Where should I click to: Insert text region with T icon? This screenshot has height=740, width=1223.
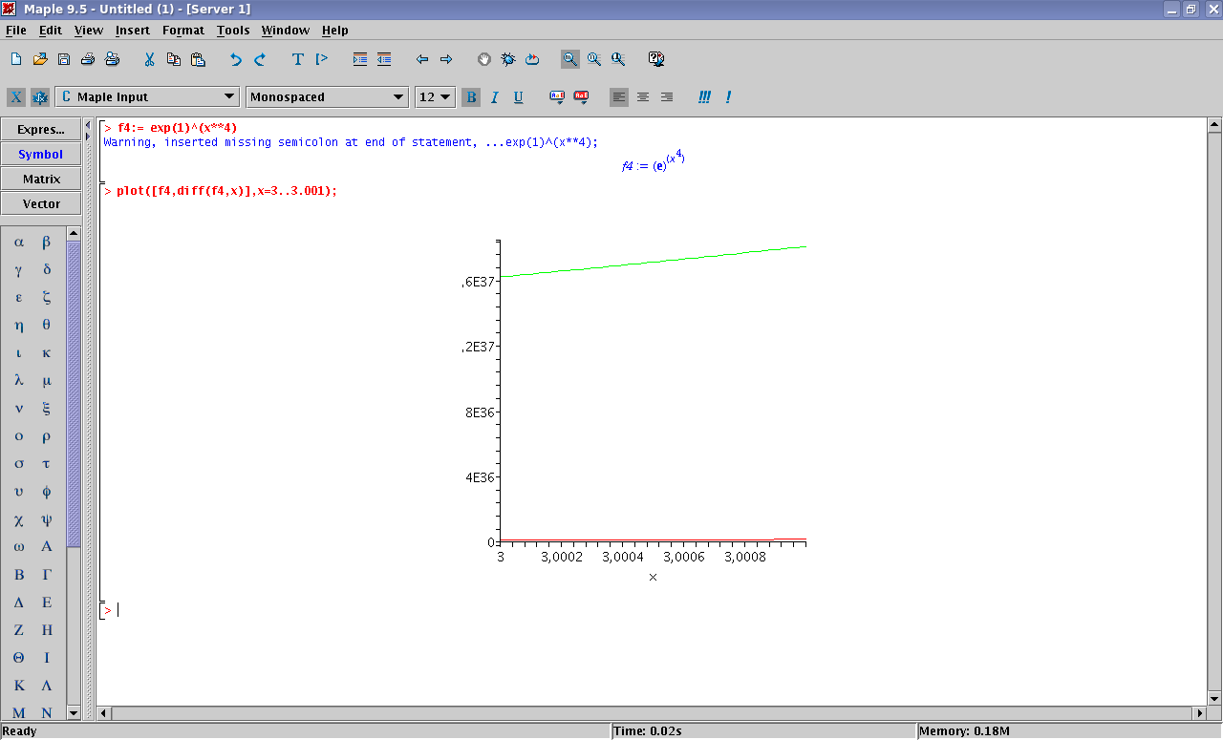298,59
